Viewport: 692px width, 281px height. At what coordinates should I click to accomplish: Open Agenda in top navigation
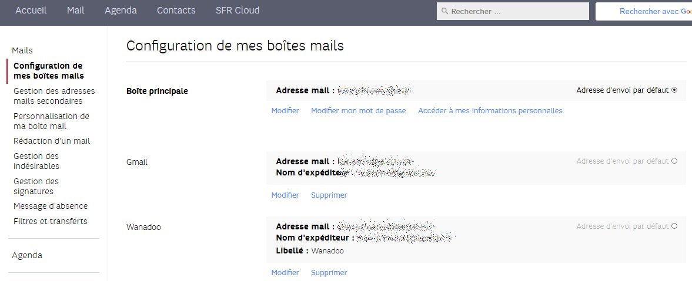(x=121, y=11)
